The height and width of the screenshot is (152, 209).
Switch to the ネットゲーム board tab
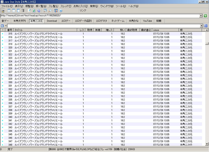click(x=118, y=21)
